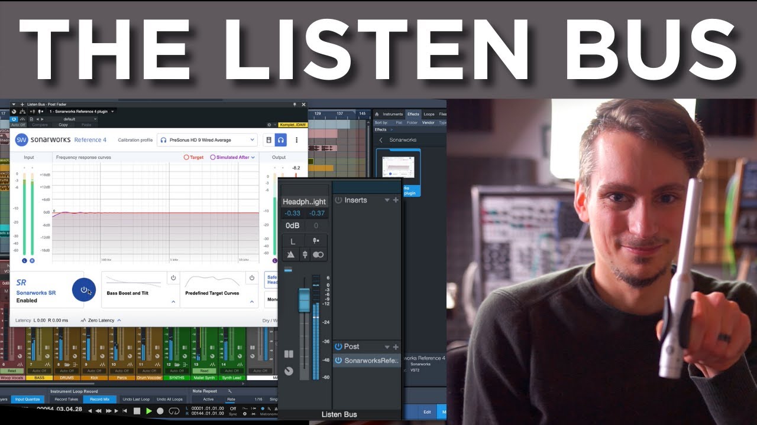Add an insert with the Inserts plus
This screenshot has height=425, width=757.
[x=396, y=200]
